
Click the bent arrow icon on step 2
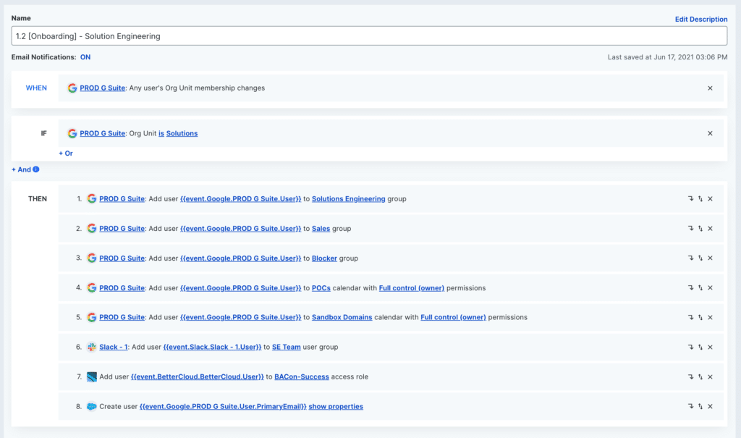coord(690,229)
